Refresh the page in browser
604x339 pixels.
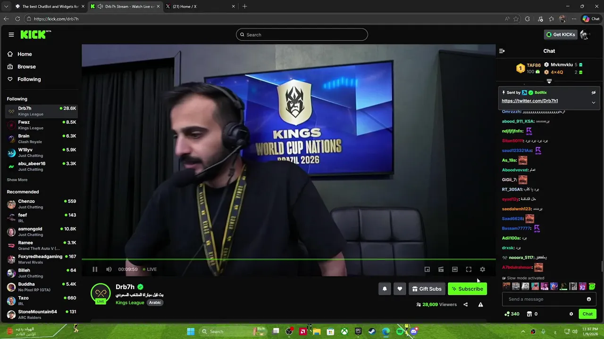click(x=17, y=19)
